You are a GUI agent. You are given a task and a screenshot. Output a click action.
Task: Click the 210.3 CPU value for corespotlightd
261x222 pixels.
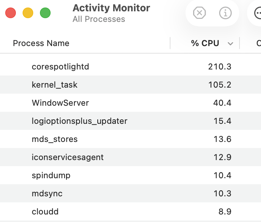[x=220, y=67]
